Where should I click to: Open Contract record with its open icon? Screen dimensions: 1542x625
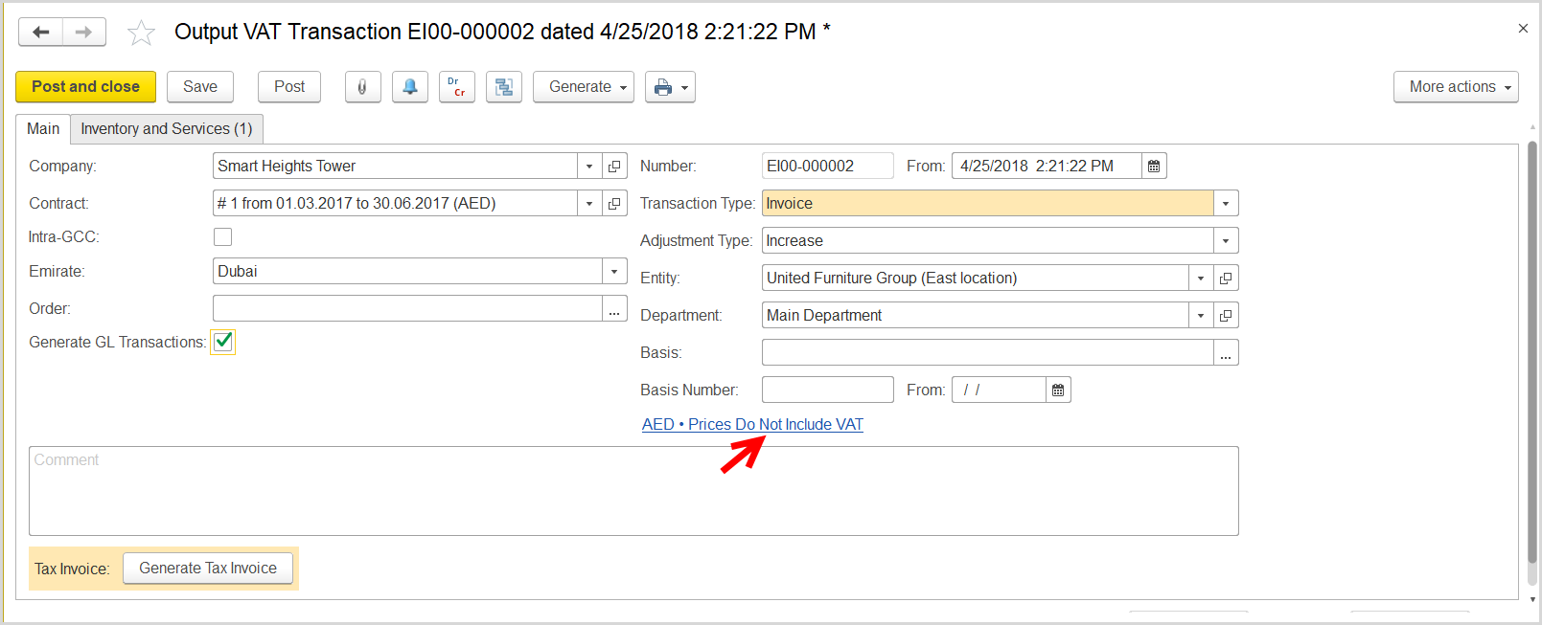pos(614,204)
